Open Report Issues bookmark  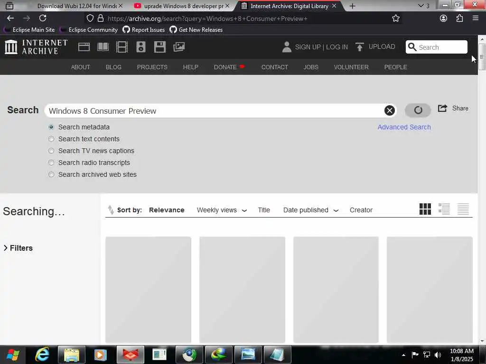coord(144,30)
